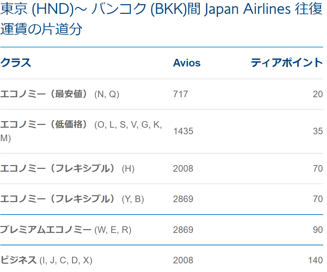
Task: Click the 140 tier points value
Action: 316,260
